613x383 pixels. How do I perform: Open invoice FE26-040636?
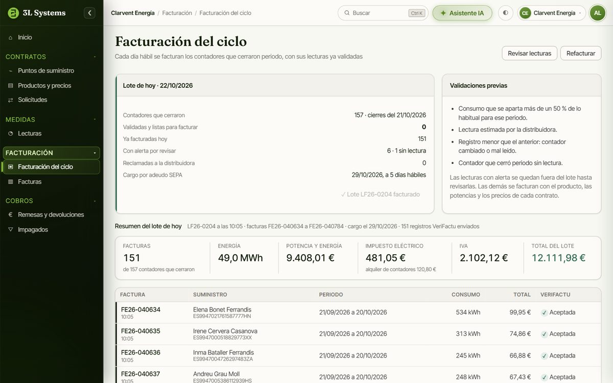140,352
